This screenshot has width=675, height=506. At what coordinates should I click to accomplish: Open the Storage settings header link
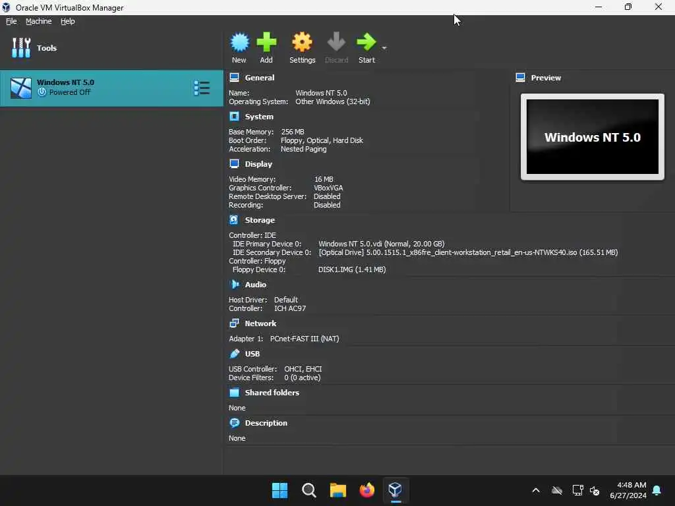[260, 220]
